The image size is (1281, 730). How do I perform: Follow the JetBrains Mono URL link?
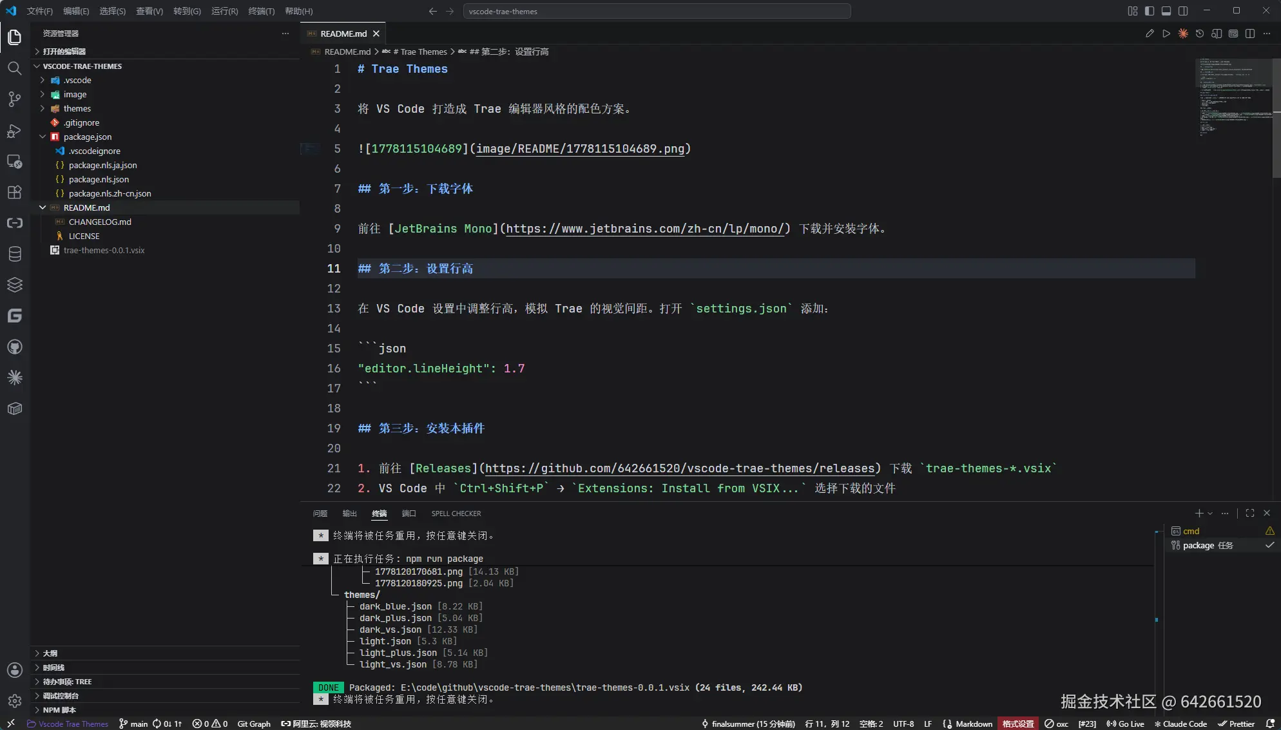645,229
